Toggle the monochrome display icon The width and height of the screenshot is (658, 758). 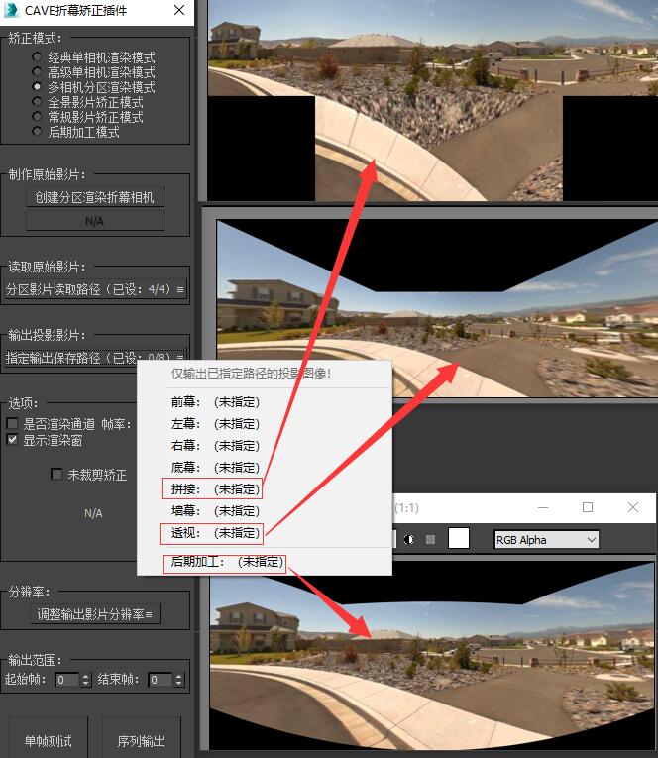(410, 540)
